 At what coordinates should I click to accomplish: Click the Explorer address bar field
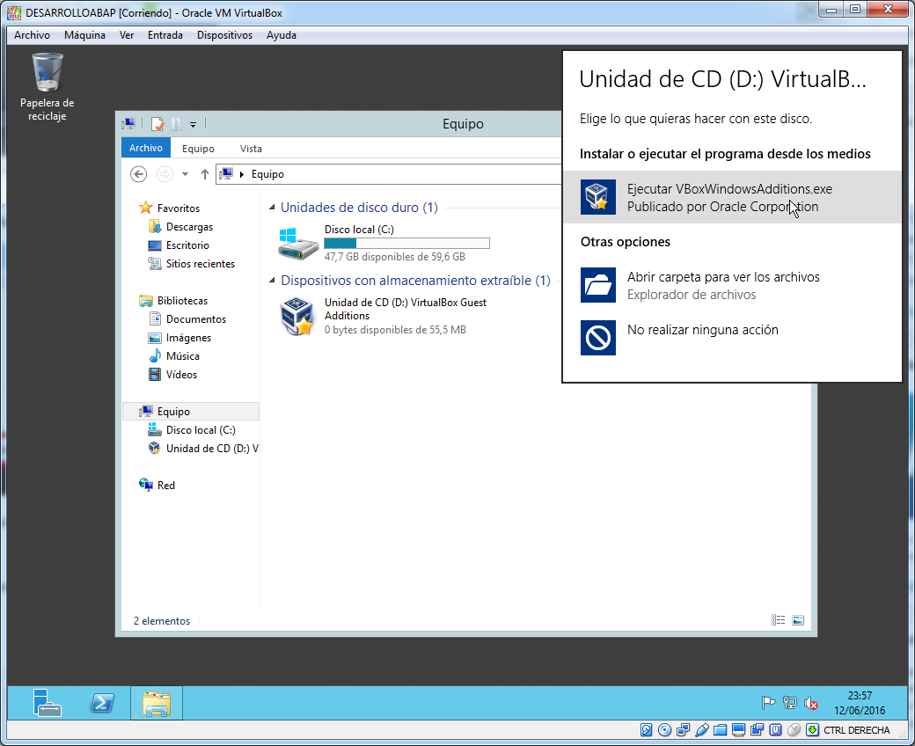388,174
